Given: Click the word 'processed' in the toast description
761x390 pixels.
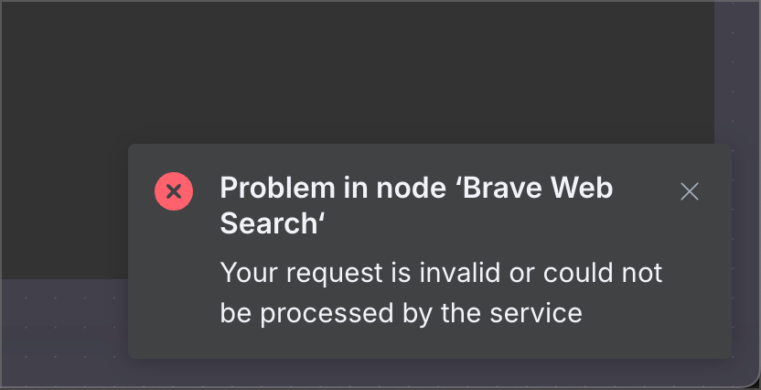Looking at the screenshot, I should click(x=327, y=315).
